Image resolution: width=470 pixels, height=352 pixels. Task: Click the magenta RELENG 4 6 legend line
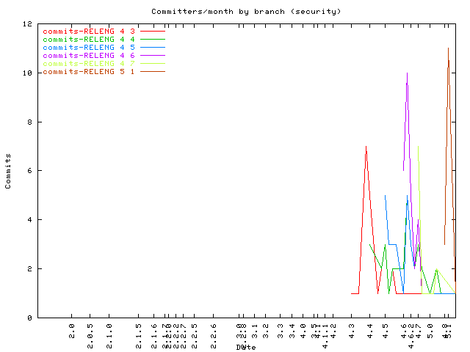(152, 56)
